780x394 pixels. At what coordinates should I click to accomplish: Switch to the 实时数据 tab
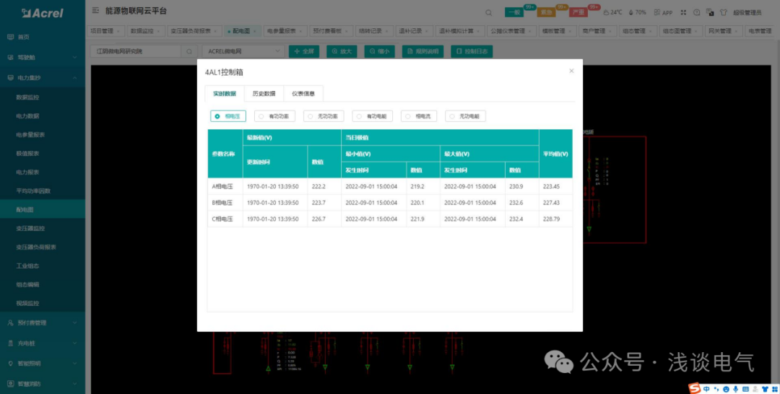pyautogui.click(x=225, y=93)
